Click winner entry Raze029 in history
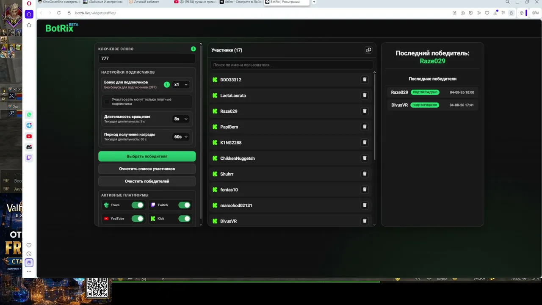Image resolution: width=542 pixels, height=305 pixels. tap(432, 92)
